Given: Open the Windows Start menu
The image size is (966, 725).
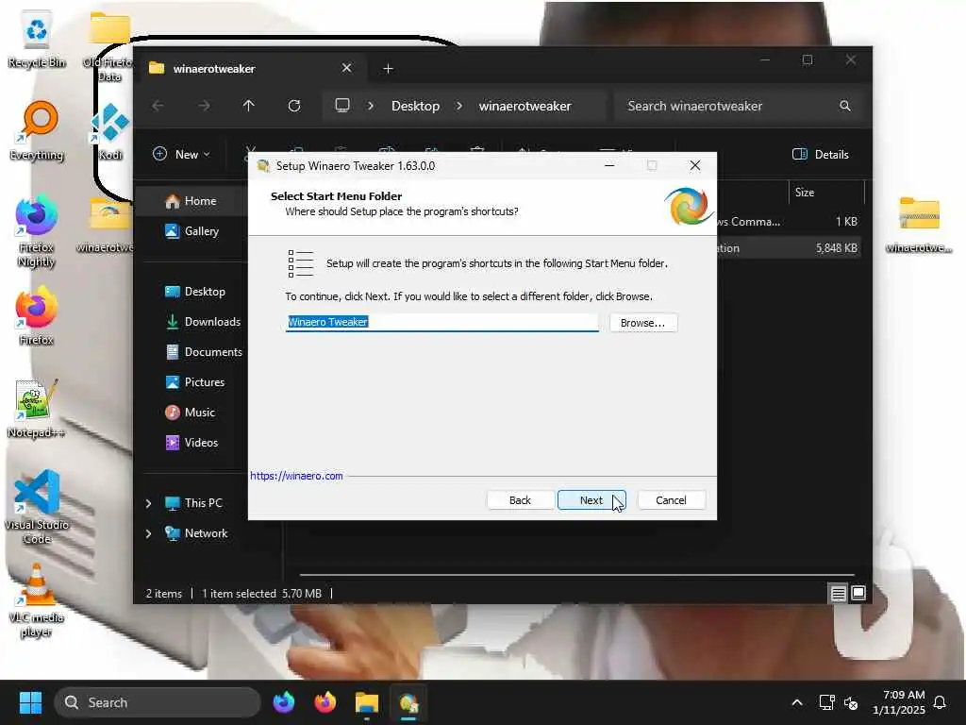Looking at the screenshot, I should [x=30, y=702].
